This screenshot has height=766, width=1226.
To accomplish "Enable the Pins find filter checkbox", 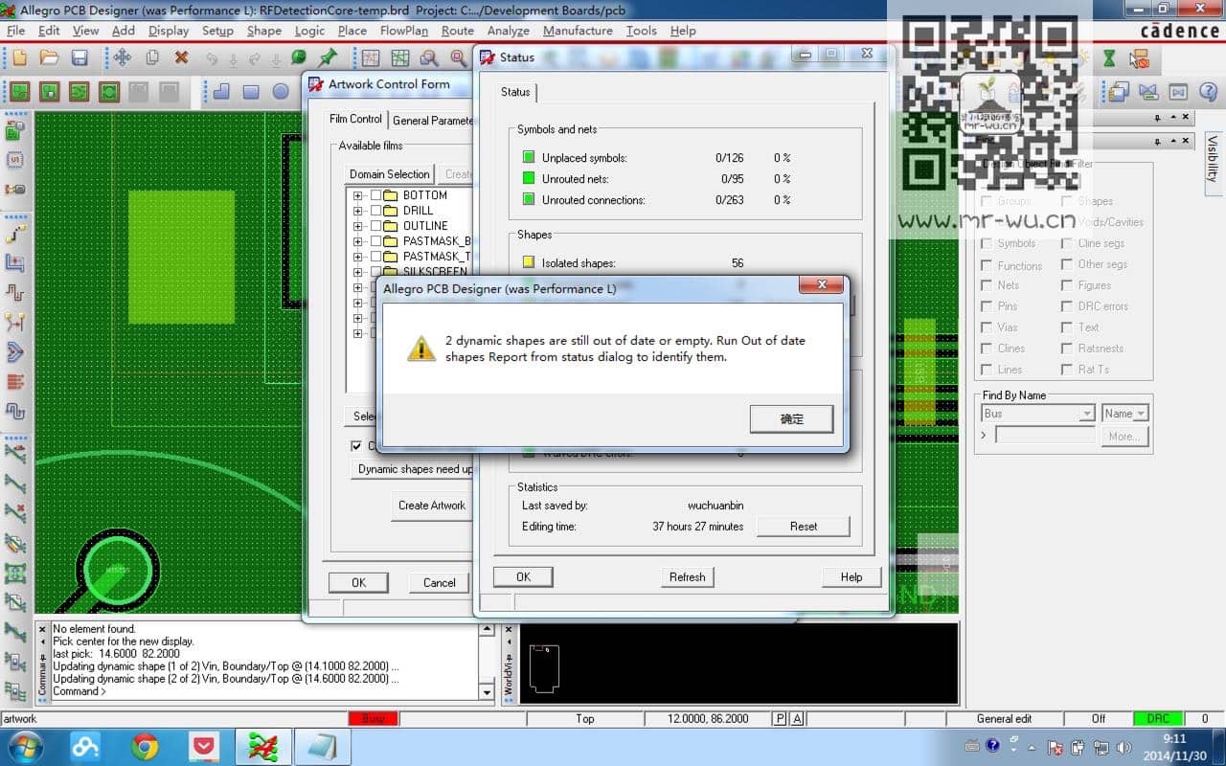I will click(987, 306).
